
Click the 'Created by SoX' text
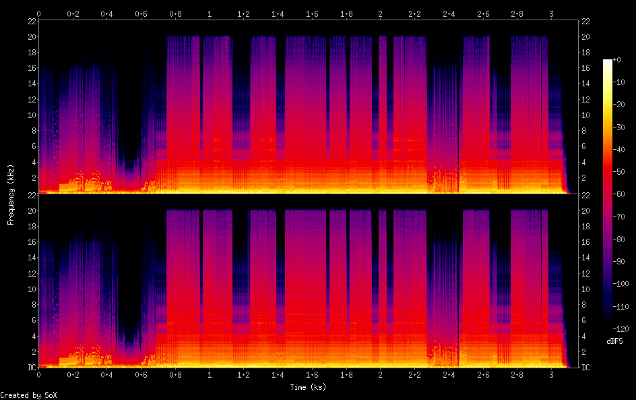click(28, 395)
